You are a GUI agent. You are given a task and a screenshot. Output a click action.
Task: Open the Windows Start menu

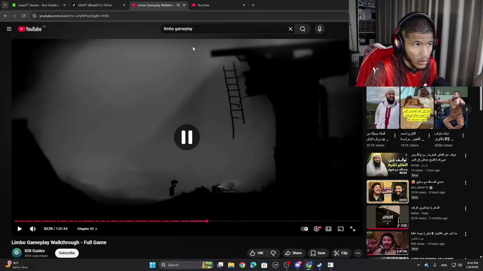pyautogui.click(x=152, y=265)
